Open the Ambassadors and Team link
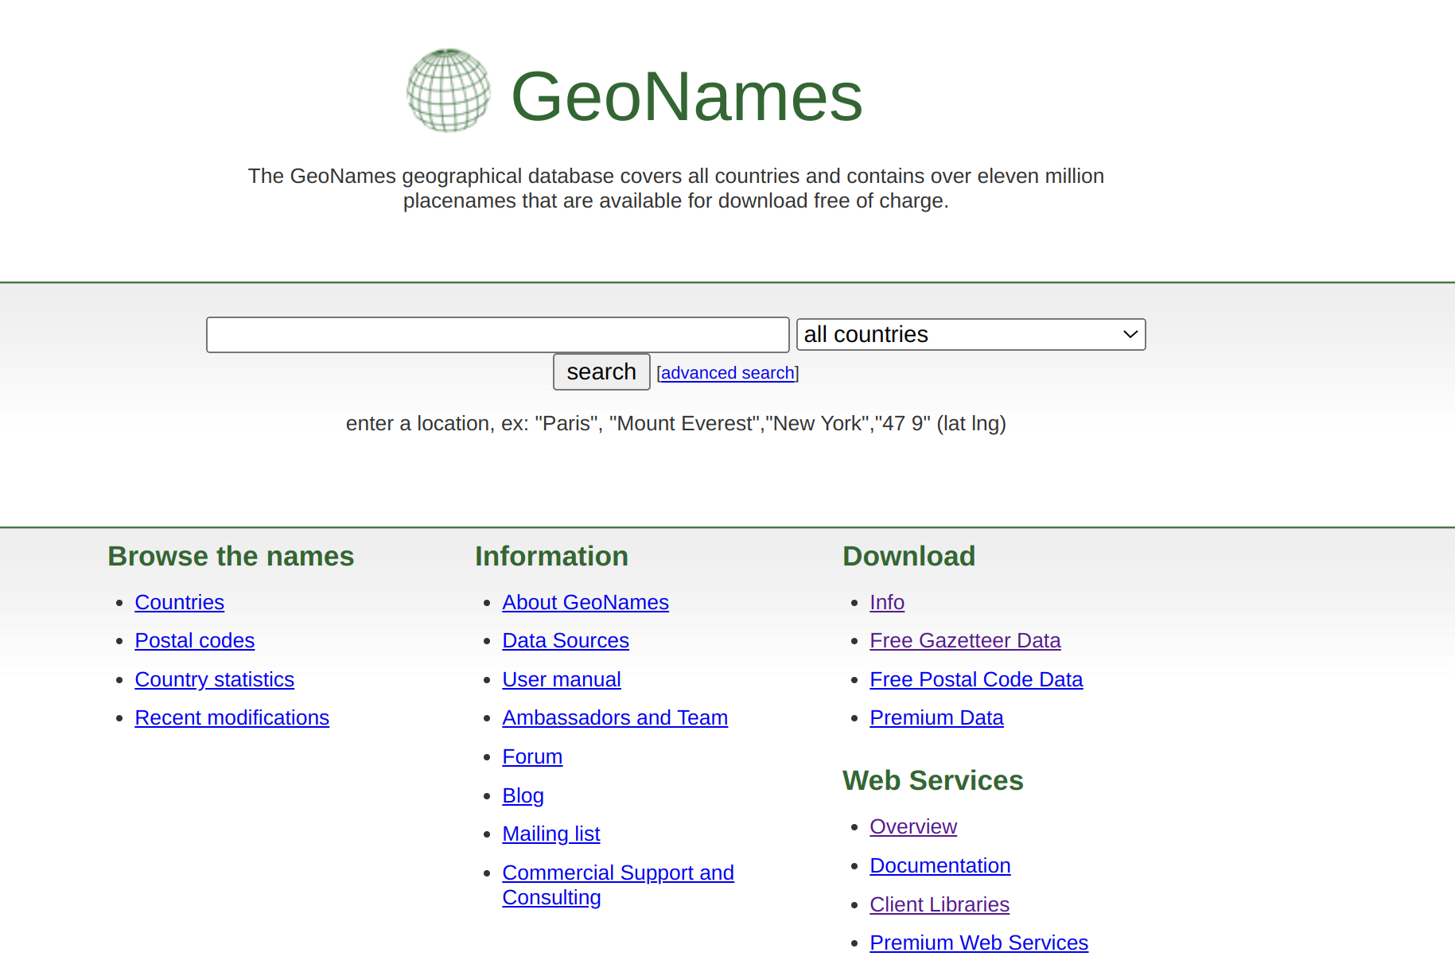Screen dimensions: 1455x964 (615, 717)
